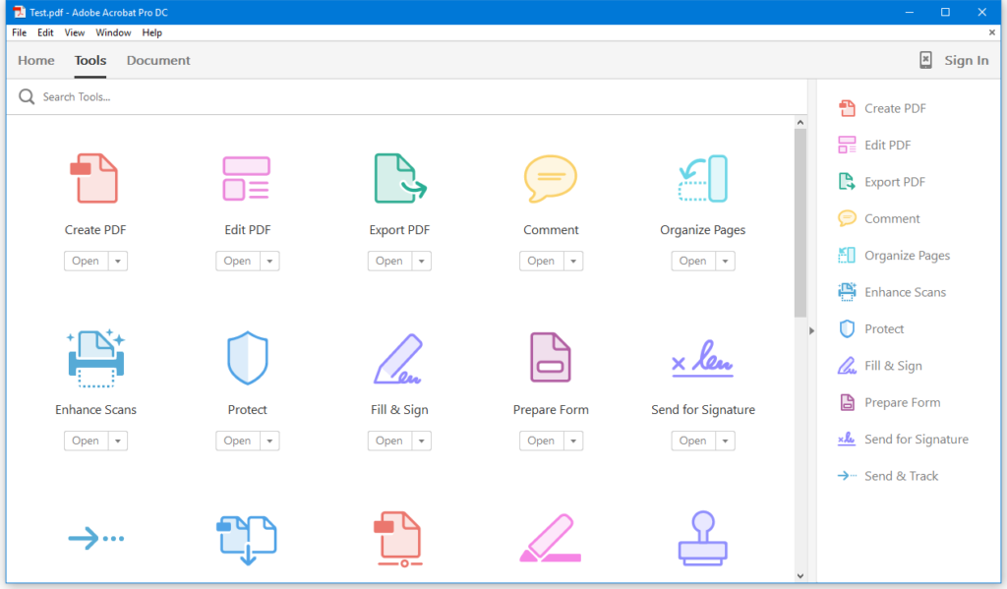Click the Prepare Form icon in right sidebar
The image size is (1007, 589).
click(847, 402)
